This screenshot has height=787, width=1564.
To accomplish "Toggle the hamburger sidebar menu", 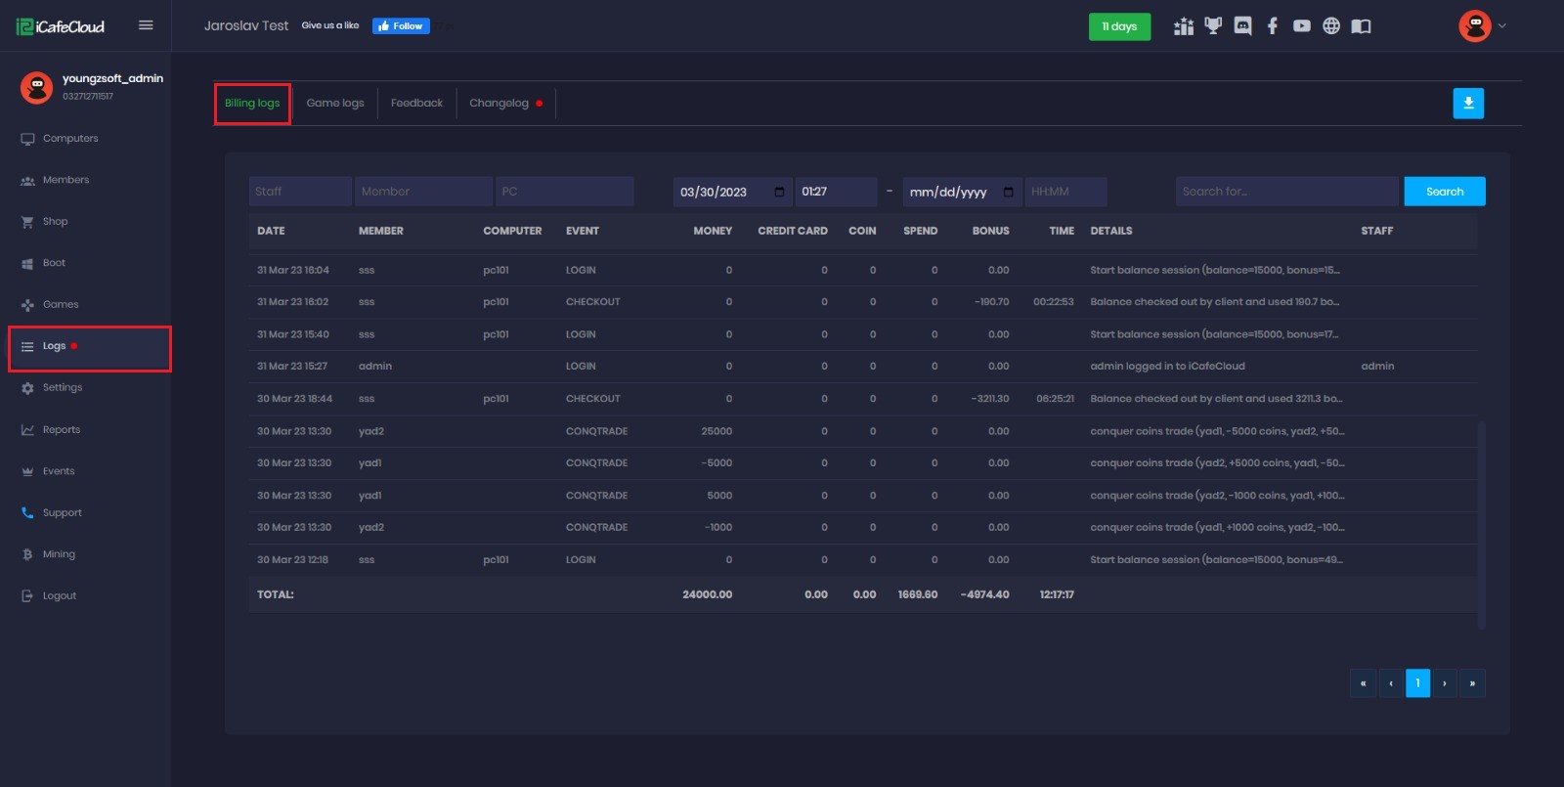I will pyautogui.click(x=146, y=25).
